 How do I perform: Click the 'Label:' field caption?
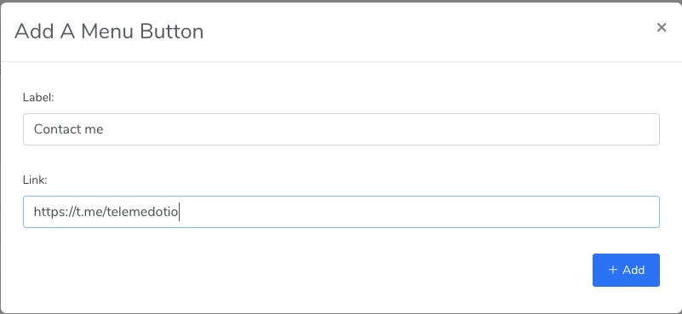38,97
